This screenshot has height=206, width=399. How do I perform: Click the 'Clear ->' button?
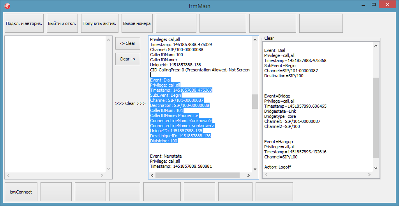click(128, 59)
